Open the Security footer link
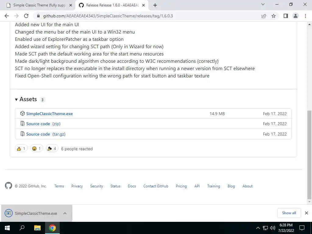Screen dimensions: 312x234 pyautogui.click(x=97, y=186)
